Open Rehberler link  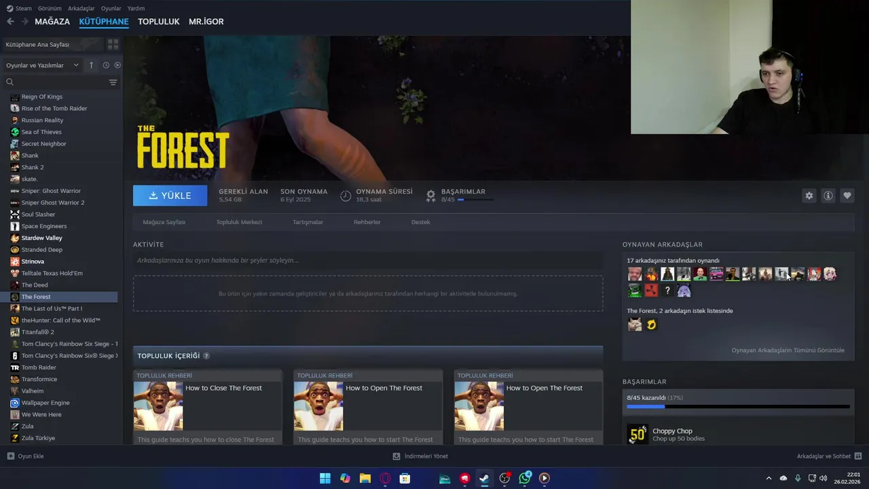click(x=367, y=222)
